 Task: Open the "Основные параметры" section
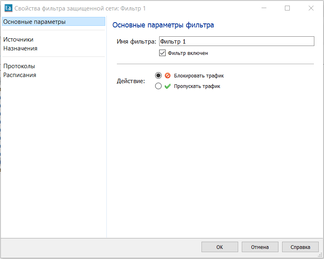pyautogui.click(x=35, y=21)
